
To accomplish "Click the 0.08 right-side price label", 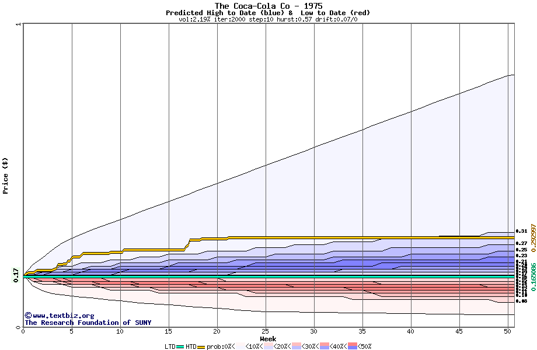I will (x=521, y=301).
